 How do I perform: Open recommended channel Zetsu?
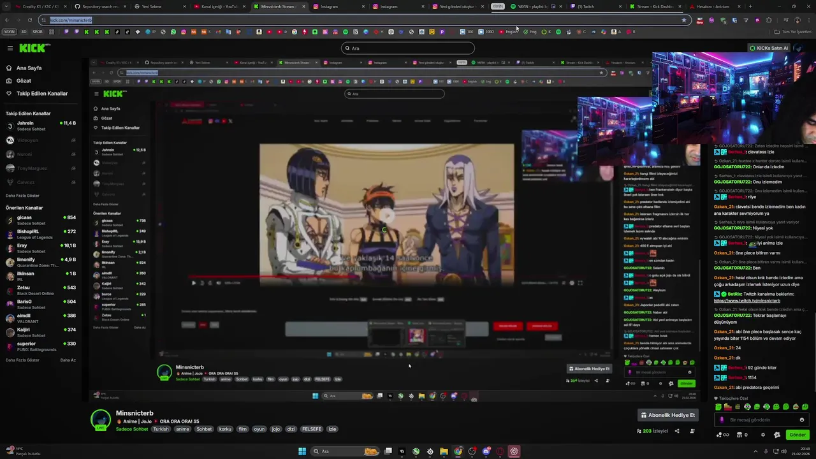(x=41, y=290)
